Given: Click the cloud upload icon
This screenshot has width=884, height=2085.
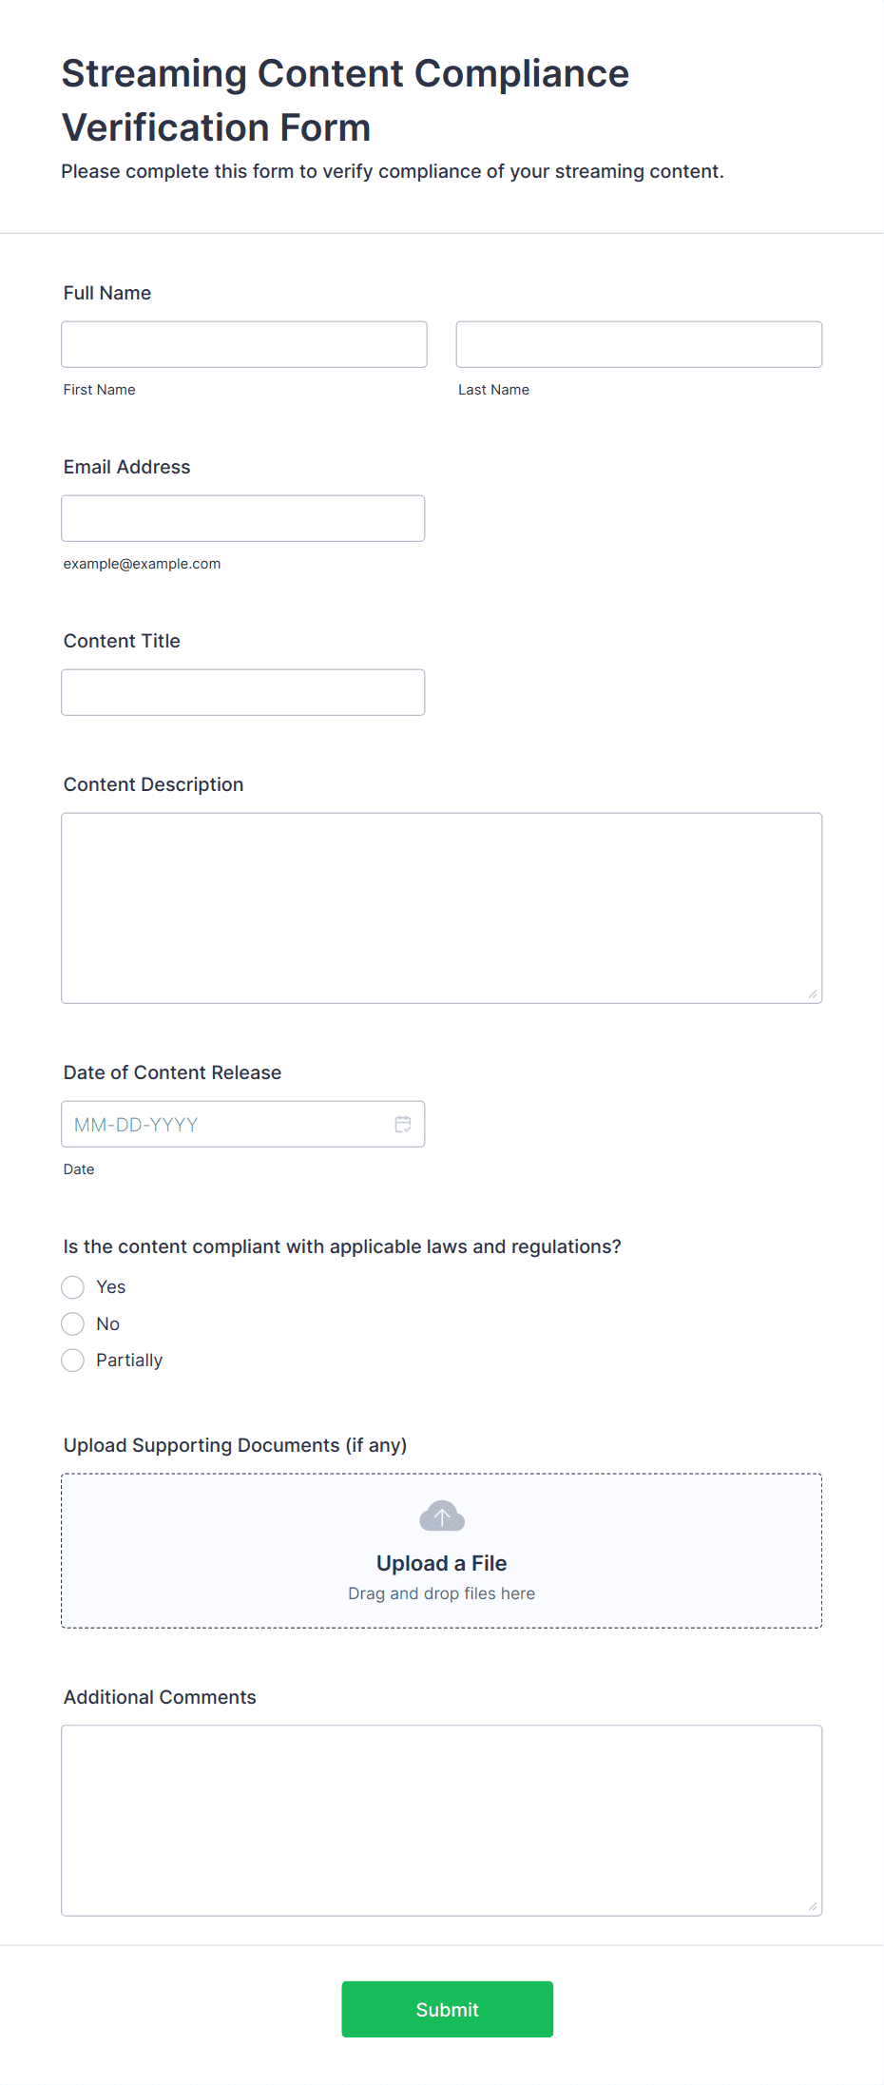Looking at the screenshot, I should [x=442, y=1515].
